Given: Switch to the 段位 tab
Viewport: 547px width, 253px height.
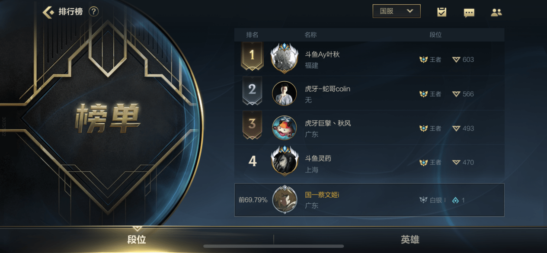Looking at the screenshot, I should tap(137, 240).
